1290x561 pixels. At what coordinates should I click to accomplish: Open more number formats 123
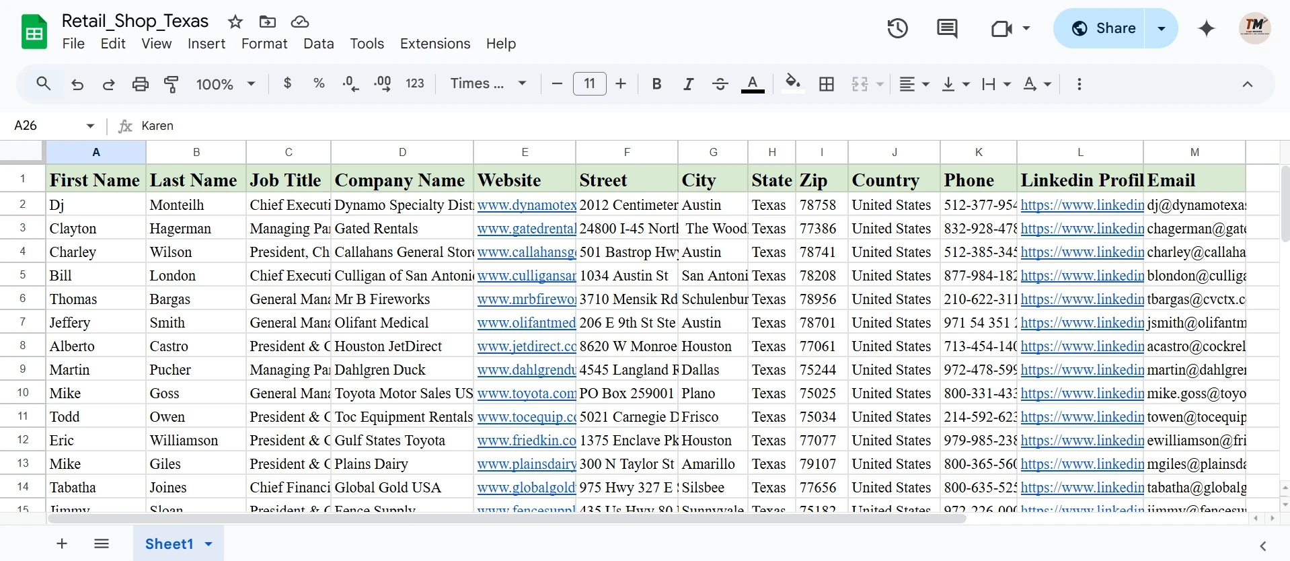pyautogui.click(x=415, y=83)
